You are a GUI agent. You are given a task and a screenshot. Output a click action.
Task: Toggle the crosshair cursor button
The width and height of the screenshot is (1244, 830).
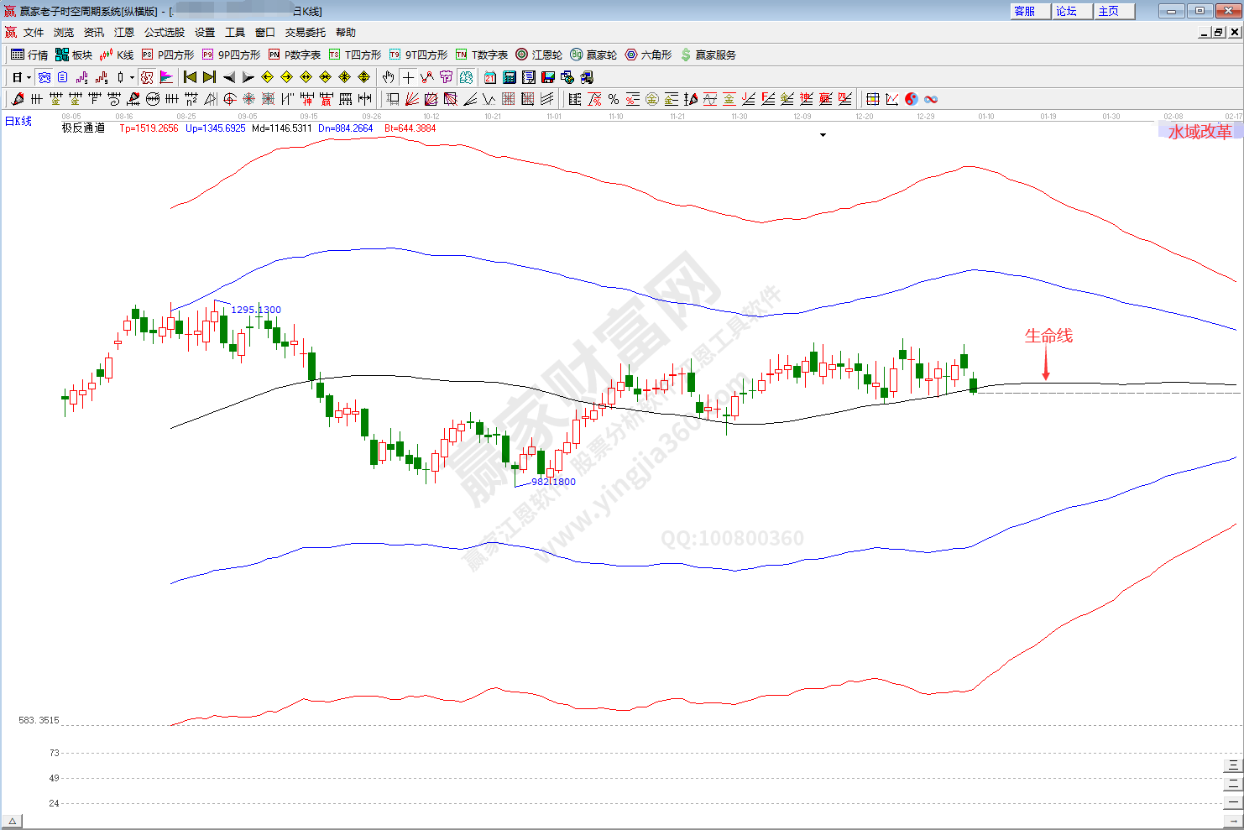[x=408, y=77]
